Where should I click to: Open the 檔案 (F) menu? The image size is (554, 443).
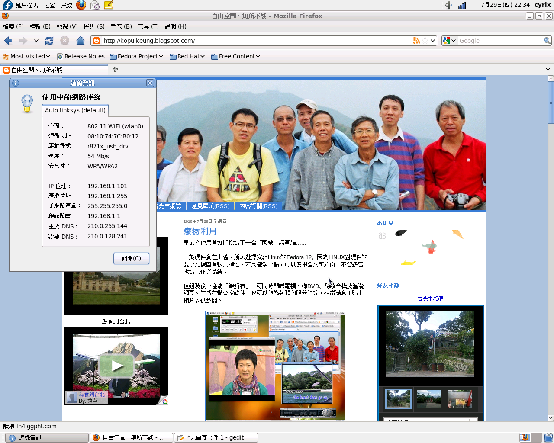(13, 26)
